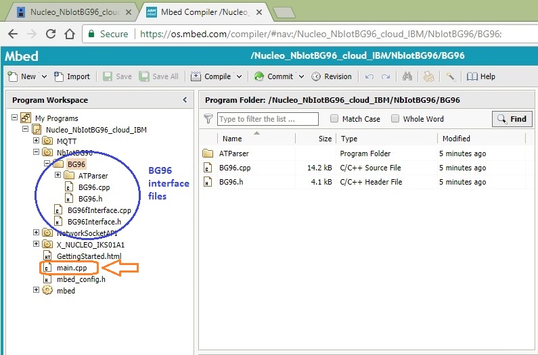Screen dimensions: 538x355
Task: Click the browser reload icon
Action: pyautogui.click(x=51, y=34)
